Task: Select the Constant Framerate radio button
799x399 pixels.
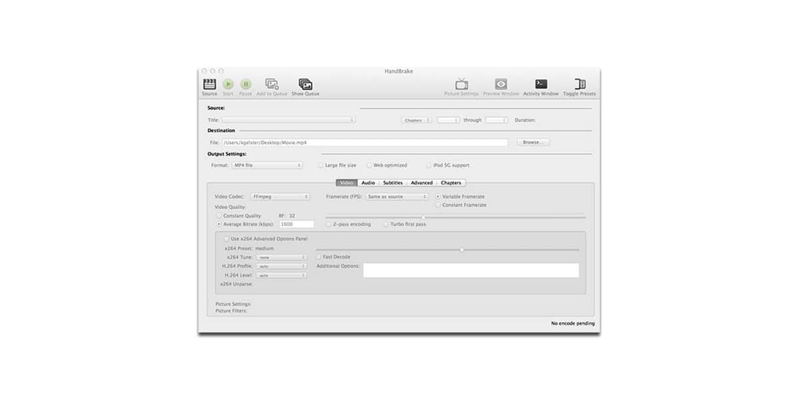Action: click(437, 205)
